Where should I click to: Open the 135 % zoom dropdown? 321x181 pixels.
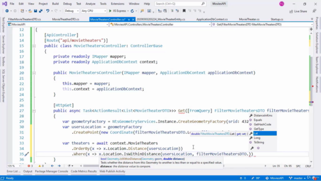coord(14,166)
